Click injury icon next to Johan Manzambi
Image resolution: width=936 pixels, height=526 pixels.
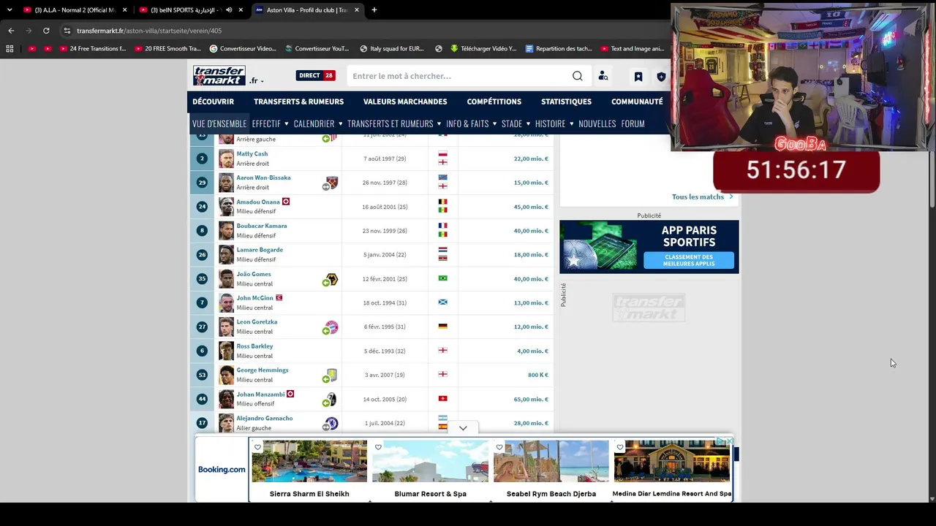pyautogui.click(x=290, y=394)
